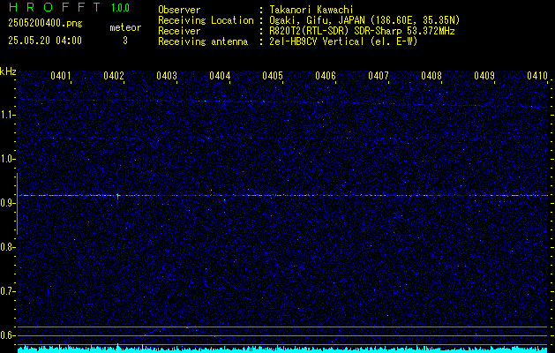This screenshot has height=353, width=555.
Task: Click the meteor count value 3
Action: pos(125,41)
